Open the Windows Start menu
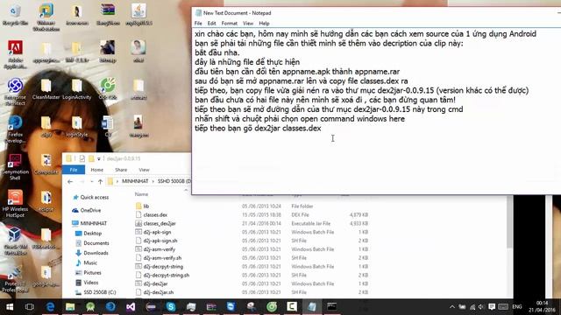Image resolution: width=561 pixels, height=315 pixels. 10,307
